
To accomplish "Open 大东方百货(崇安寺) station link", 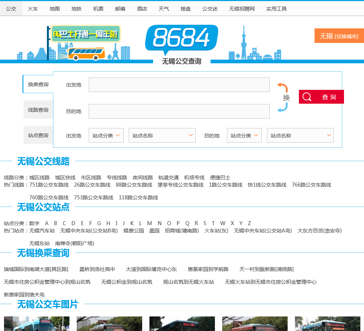I will [x=320, y=231].
